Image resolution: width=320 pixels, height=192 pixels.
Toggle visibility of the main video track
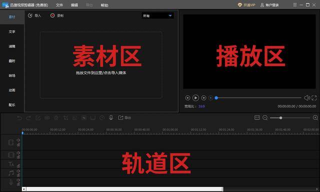[x=18, y=140]
